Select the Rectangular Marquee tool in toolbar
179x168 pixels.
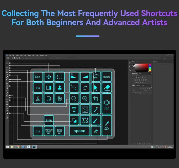(7, 65)
